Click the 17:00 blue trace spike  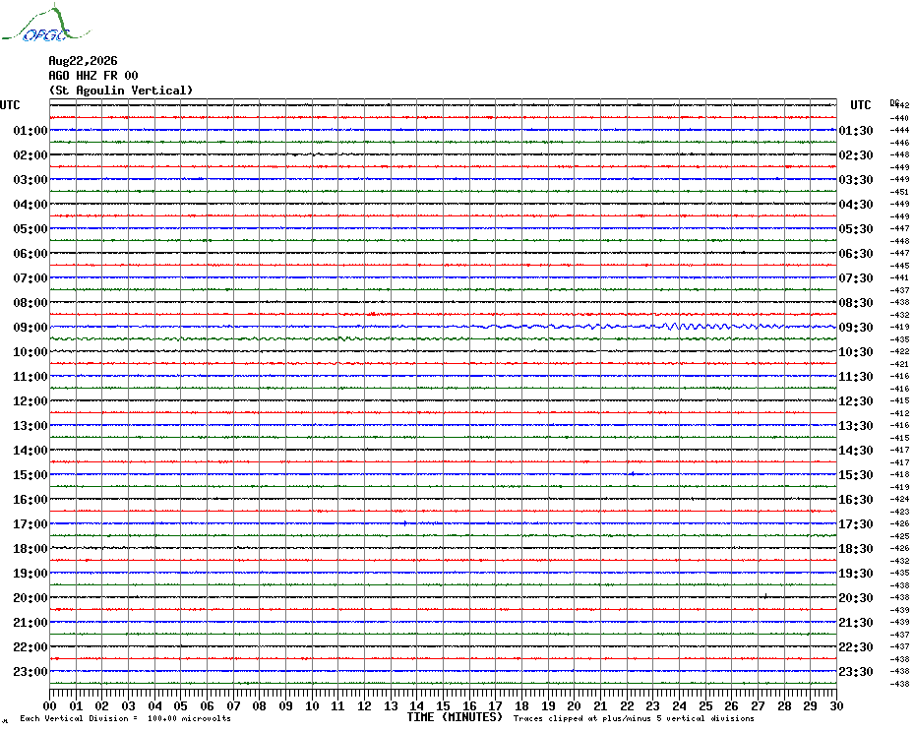coord(405,523)
